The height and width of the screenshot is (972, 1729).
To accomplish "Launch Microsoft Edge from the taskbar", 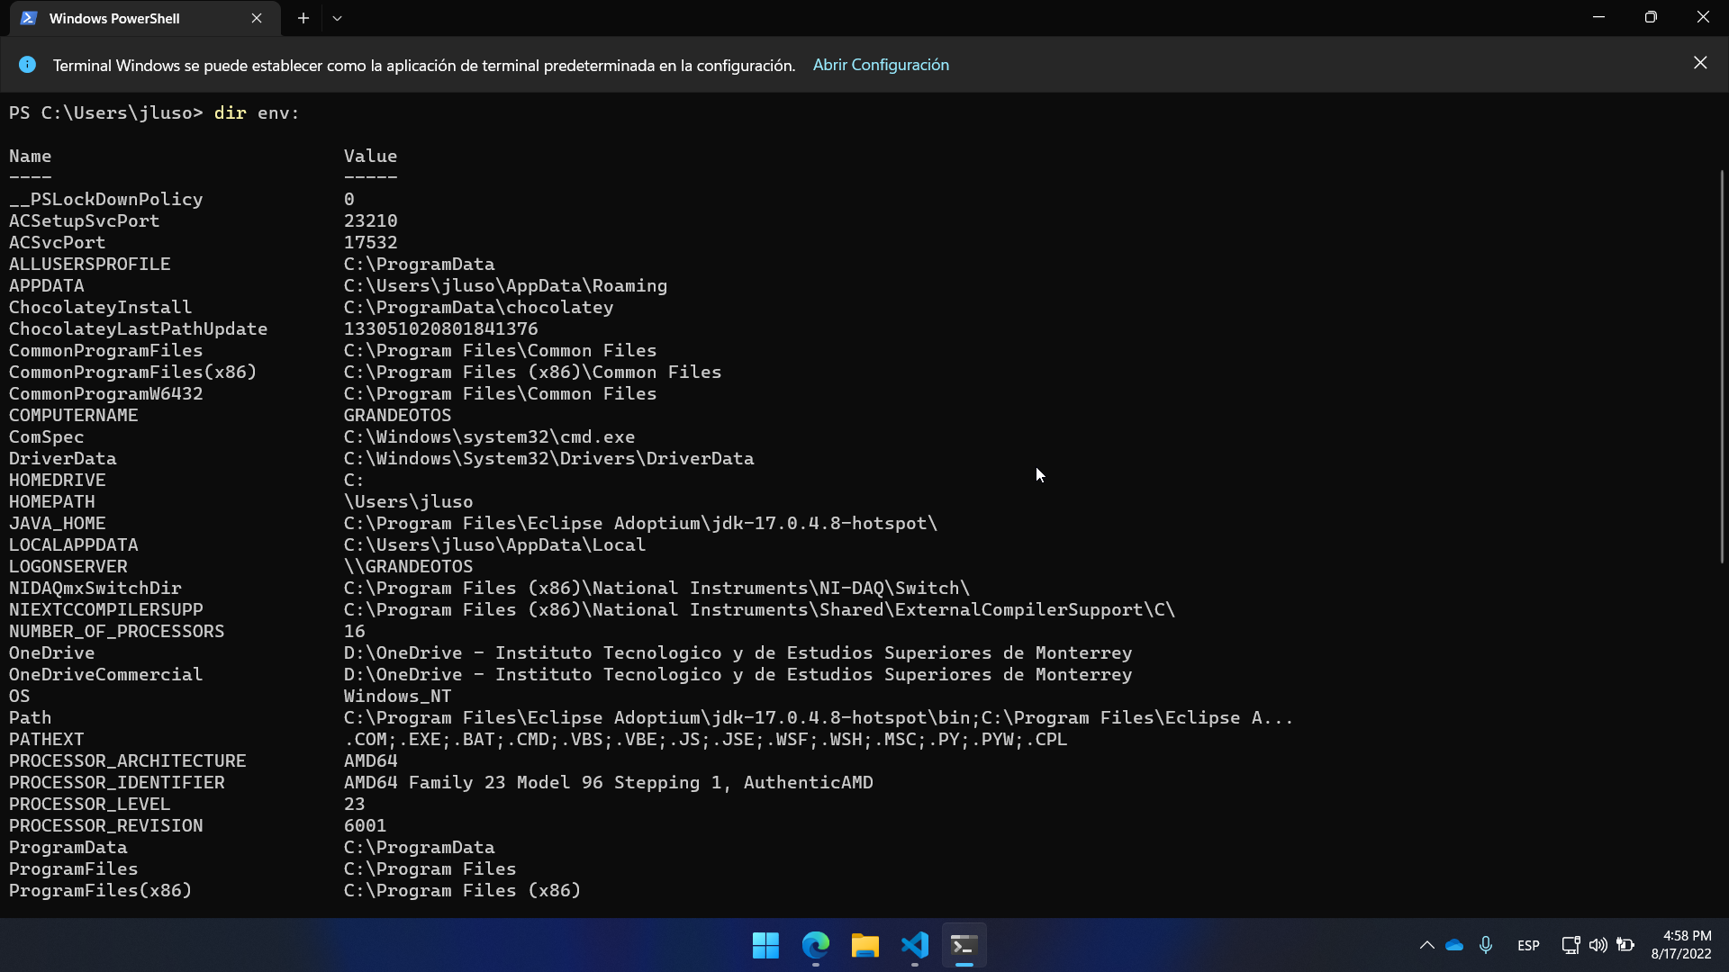I will click(814, 946).
